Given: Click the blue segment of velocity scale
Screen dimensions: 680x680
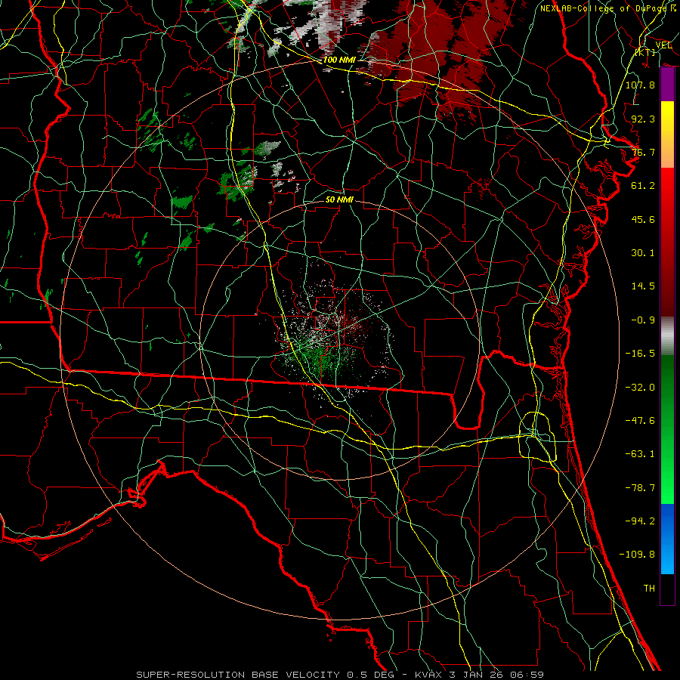Looking at the screenshot, I should 667,539.
